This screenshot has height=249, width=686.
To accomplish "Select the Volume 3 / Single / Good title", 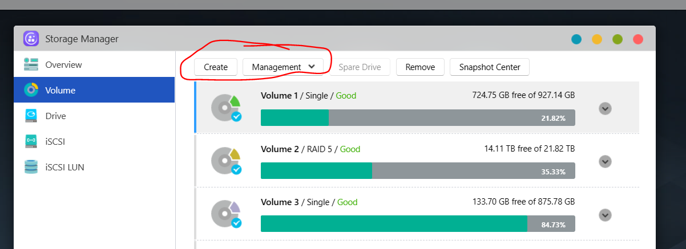I will coord(309,202).
